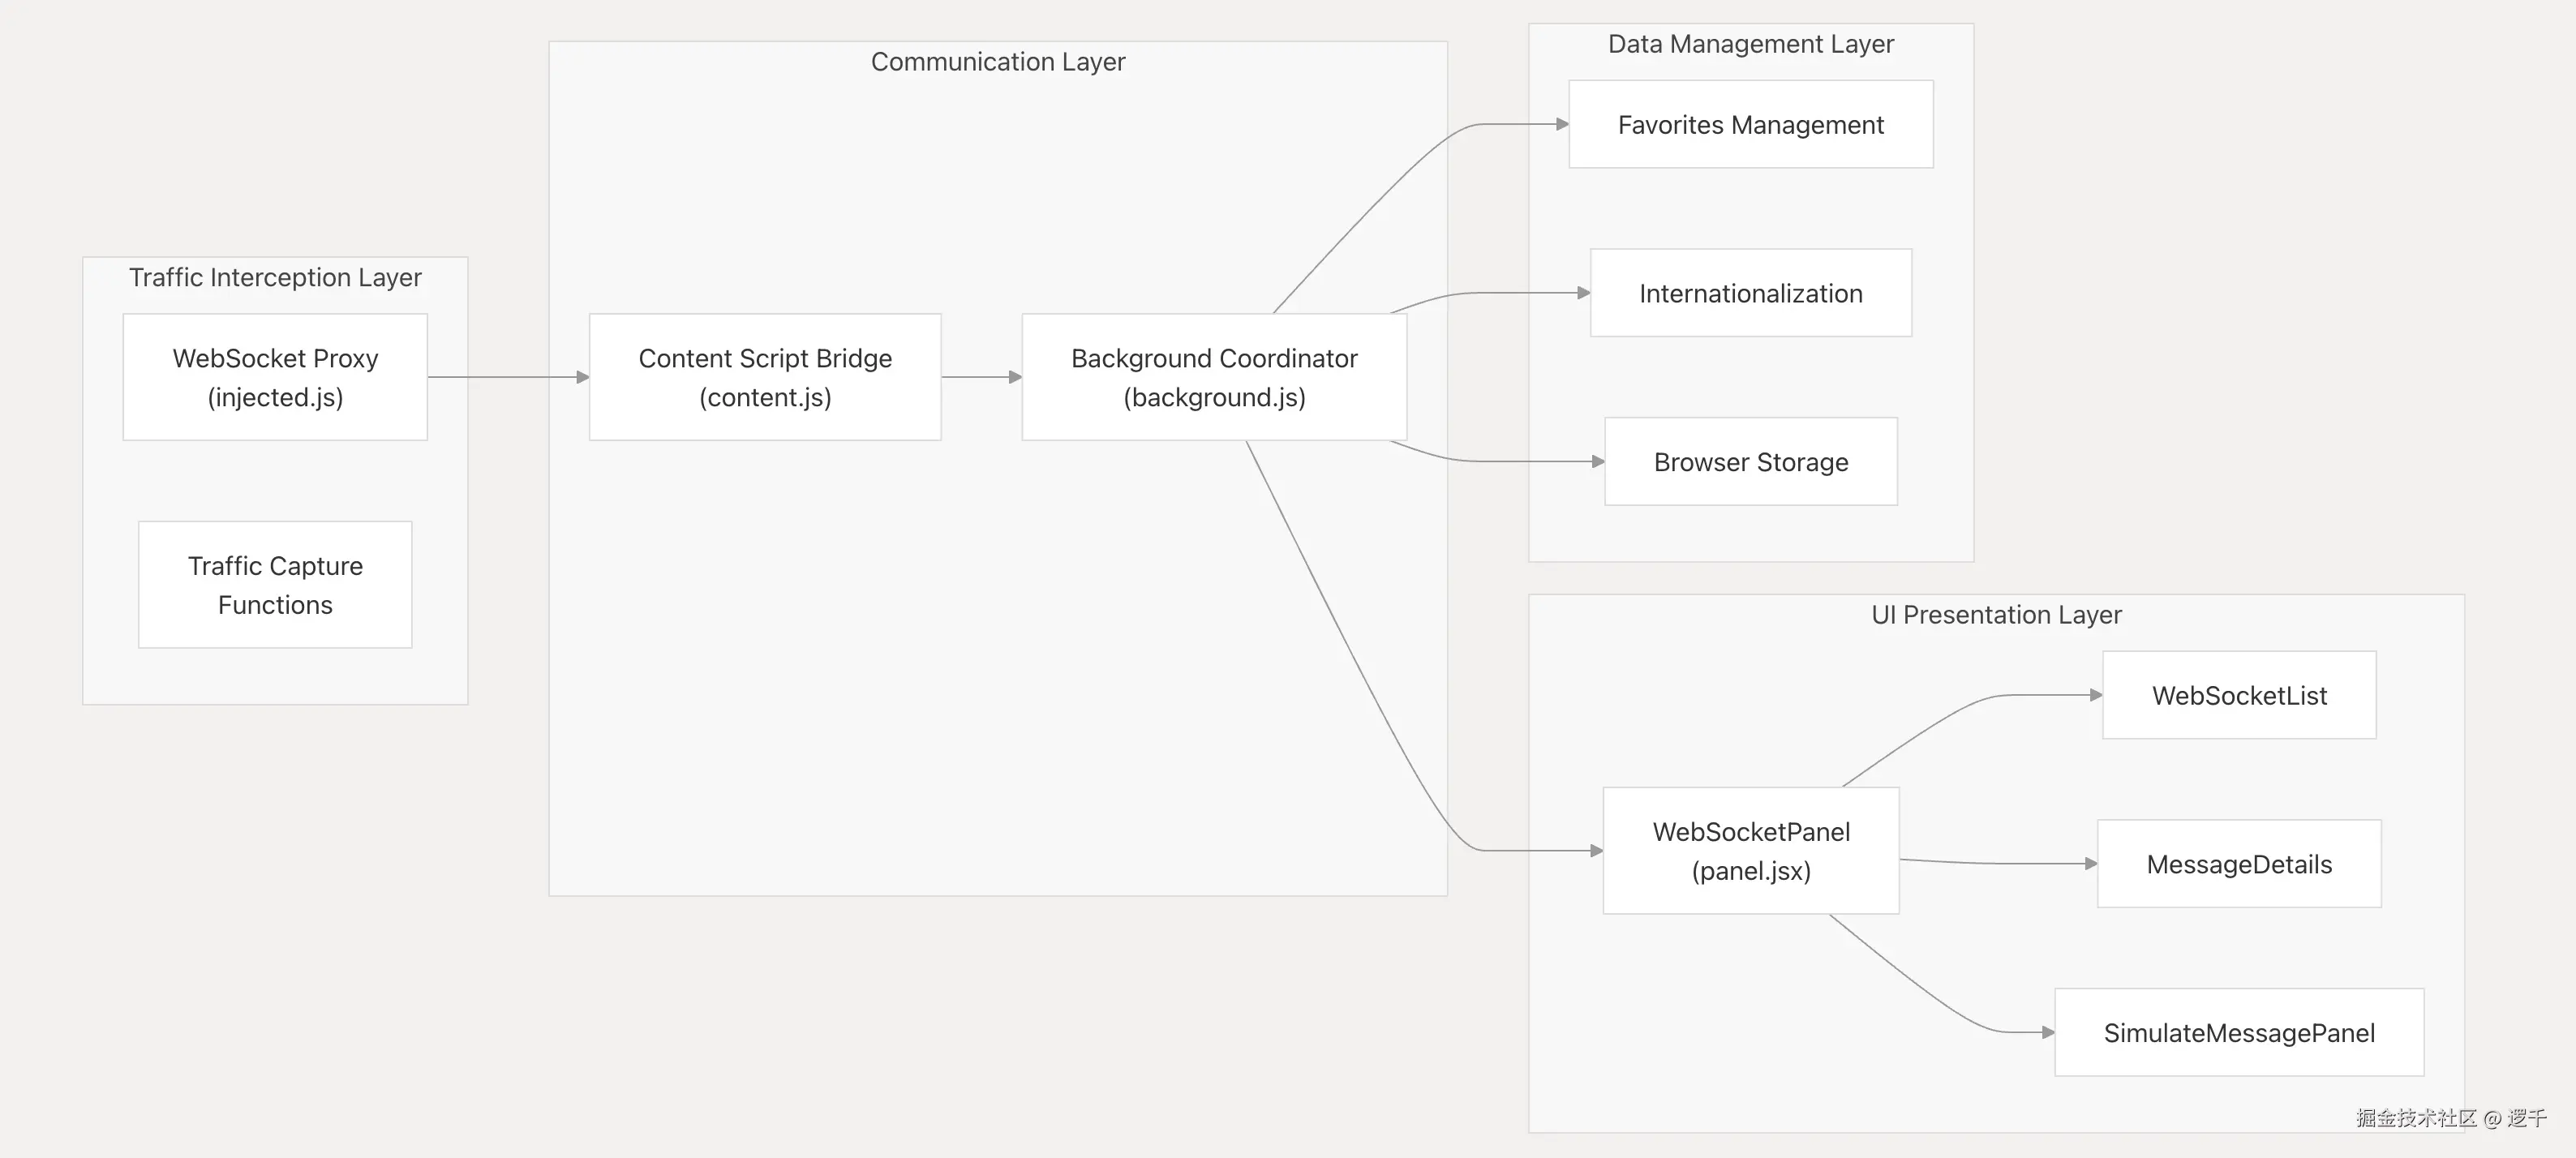Click the Browser Storage box
Viewport: 2576px width, 1158px height.
1750,462
